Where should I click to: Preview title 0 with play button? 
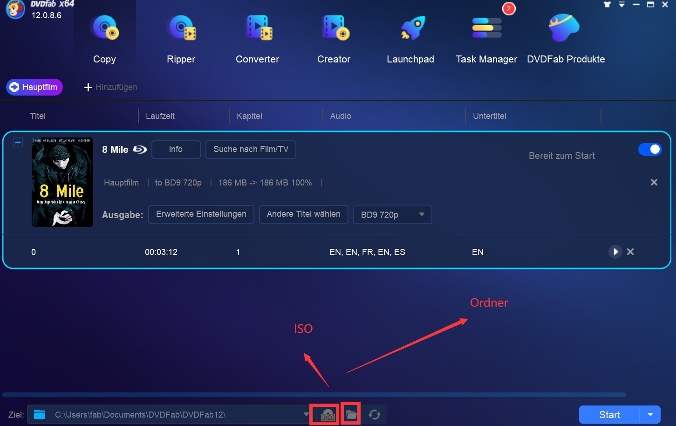click(x=615, y=252)
